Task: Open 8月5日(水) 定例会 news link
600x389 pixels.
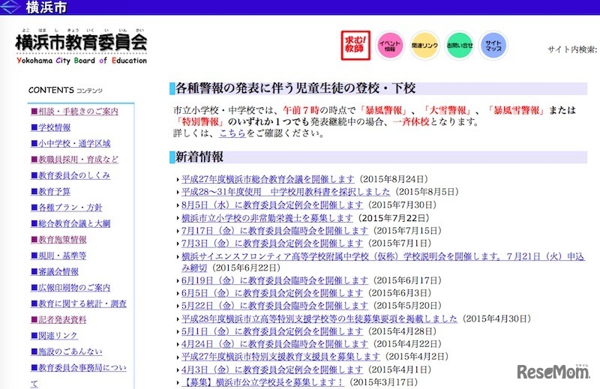Action: tap(272, 205)
